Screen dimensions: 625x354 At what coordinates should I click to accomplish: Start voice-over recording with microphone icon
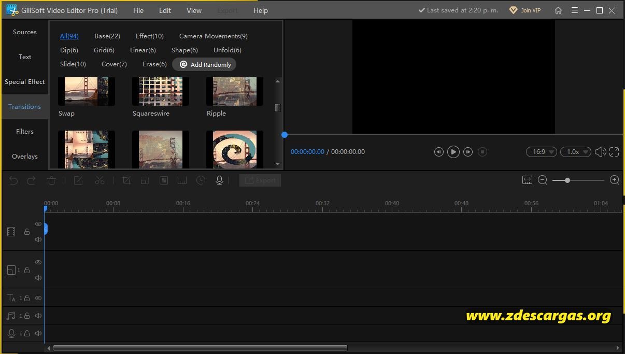(219, 180)
